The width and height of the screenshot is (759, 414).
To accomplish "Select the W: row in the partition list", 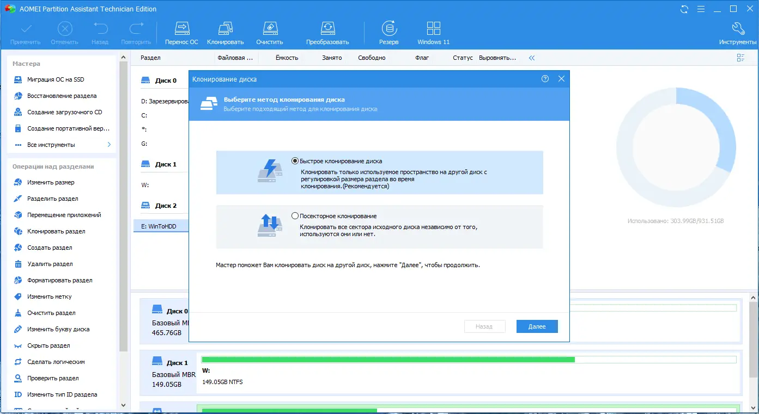I will click(161, 185).
